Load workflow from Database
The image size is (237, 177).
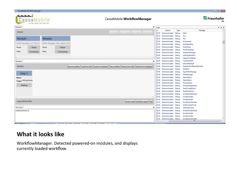(101, 67)
